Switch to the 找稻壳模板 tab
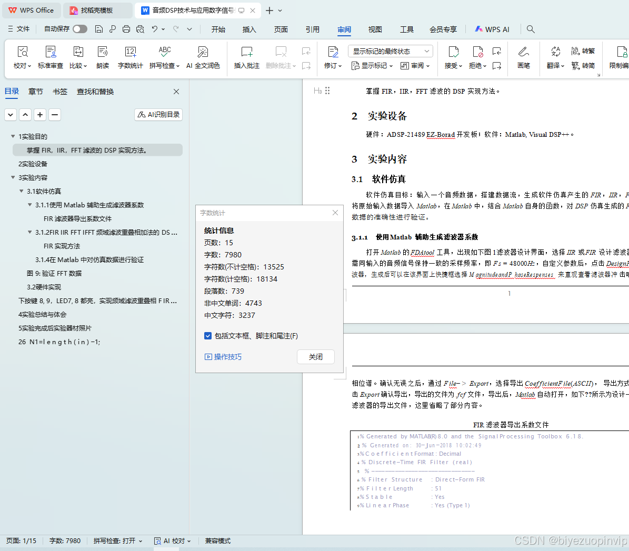 click(97, 11)
